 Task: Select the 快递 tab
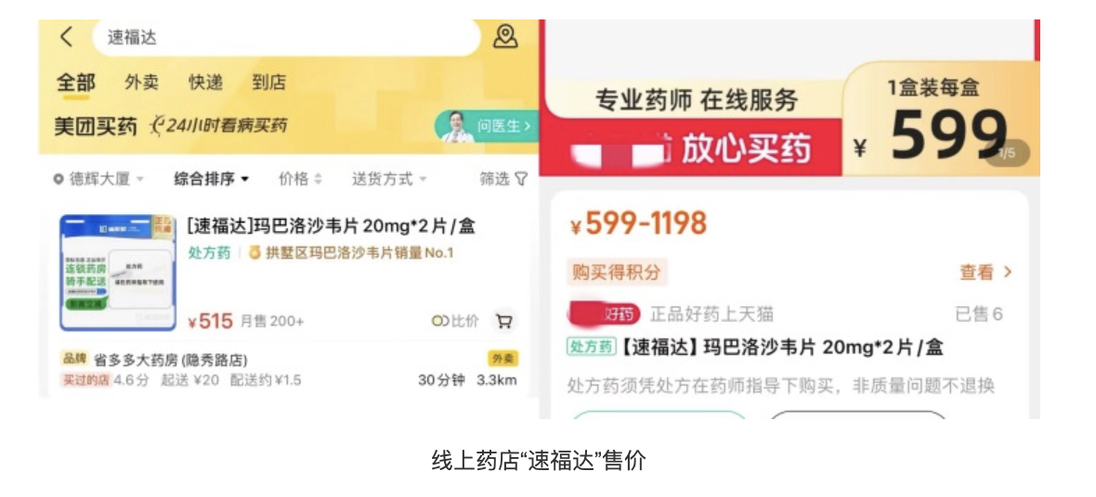[205, 83]
